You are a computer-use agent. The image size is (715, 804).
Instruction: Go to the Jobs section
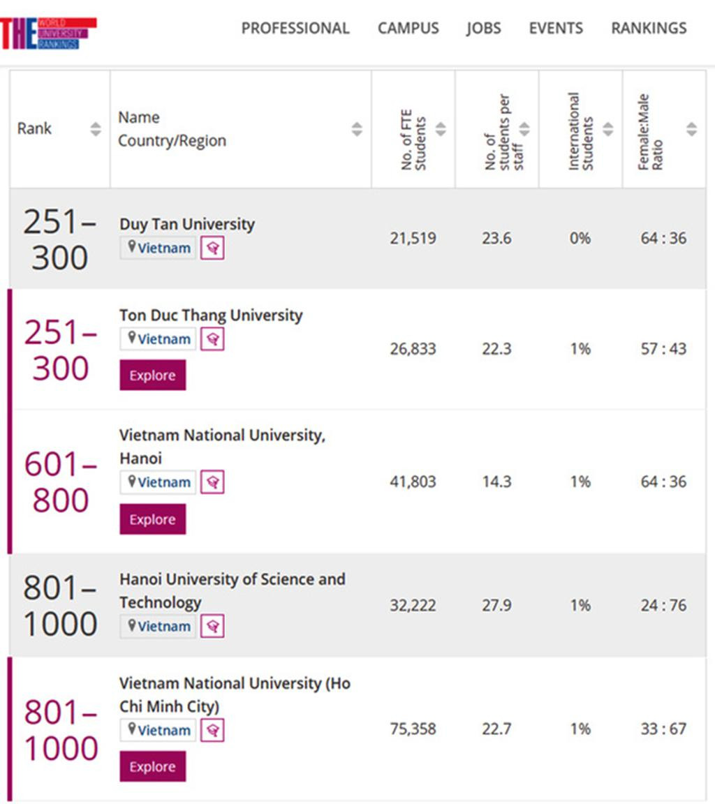click(x=484, y=28)
